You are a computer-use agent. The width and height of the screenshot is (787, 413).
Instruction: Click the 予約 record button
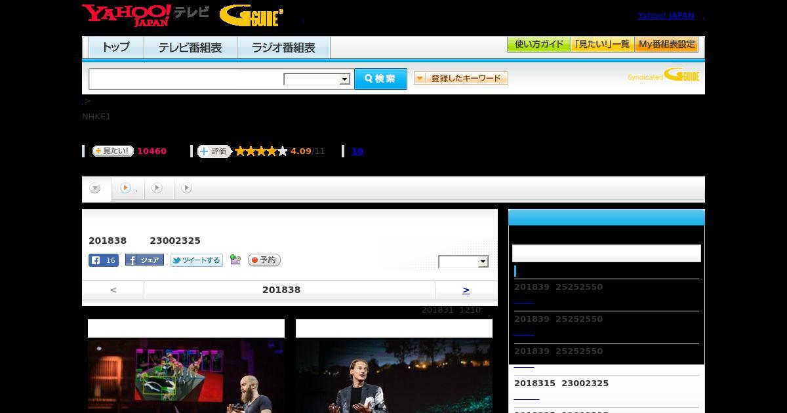tap(264, 260)
